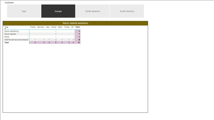This screenshot has width=214, height=120.
Task: Click row total for Social network
Action: 79,34
